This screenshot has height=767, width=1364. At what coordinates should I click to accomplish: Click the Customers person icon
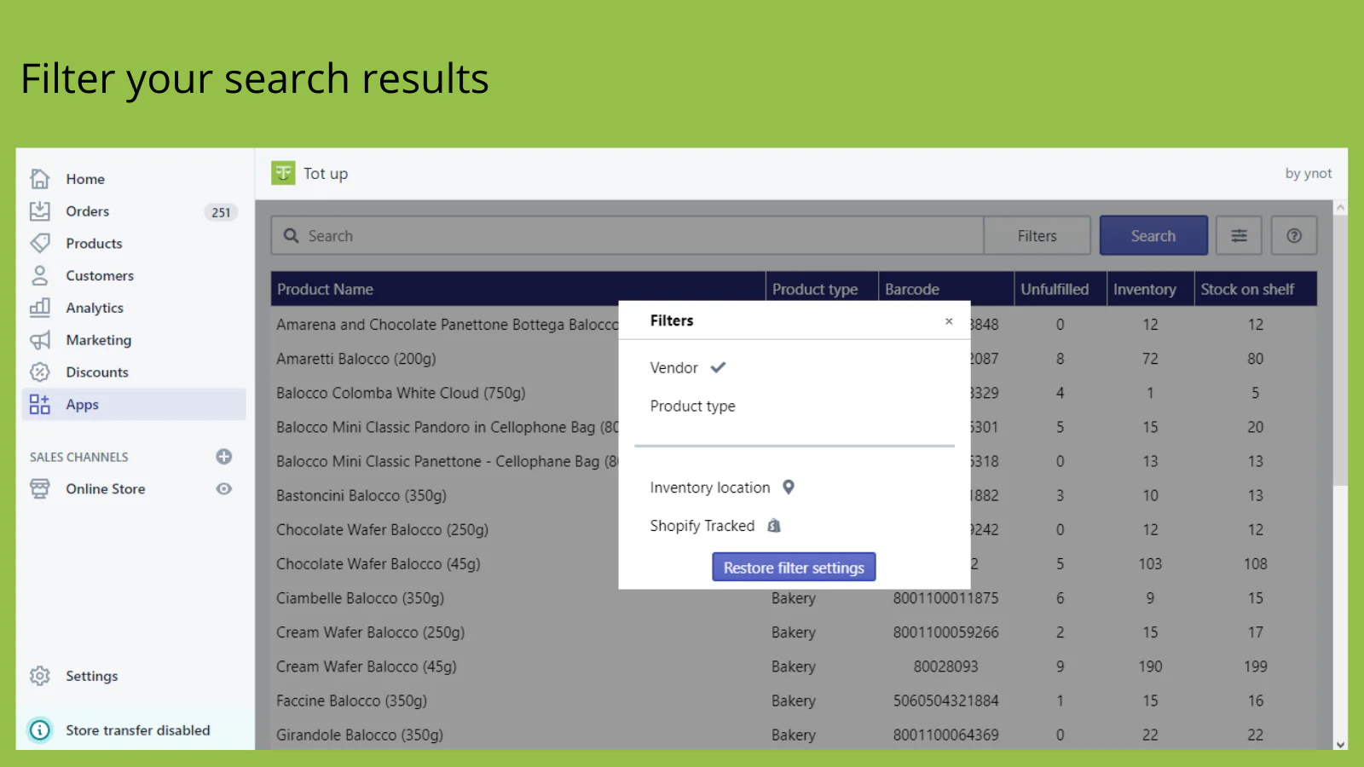pyautogui.click(x=40, y=275)
